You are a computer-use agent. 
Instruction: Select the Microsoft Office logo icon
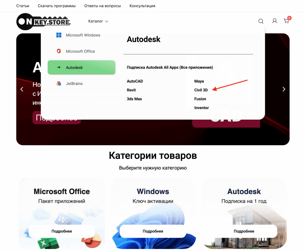click(x=59, y=51)
